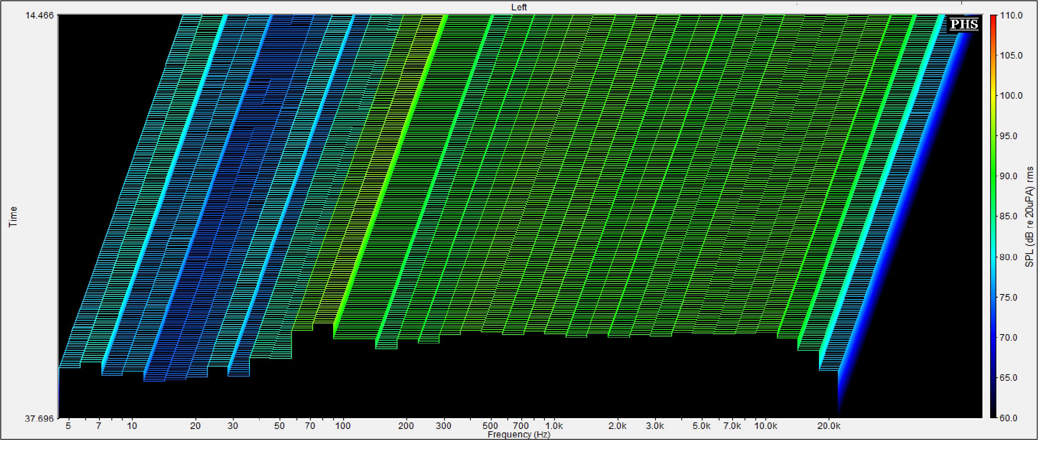The height and width of the screenshot is (454, 1048).
Task: Click the 100 Hz frequency tick label
Action: pos(342,426)
